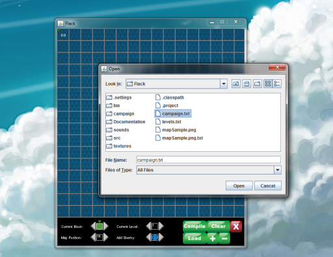Click the 0:0 grid cell in Flack

click(63, 35)
